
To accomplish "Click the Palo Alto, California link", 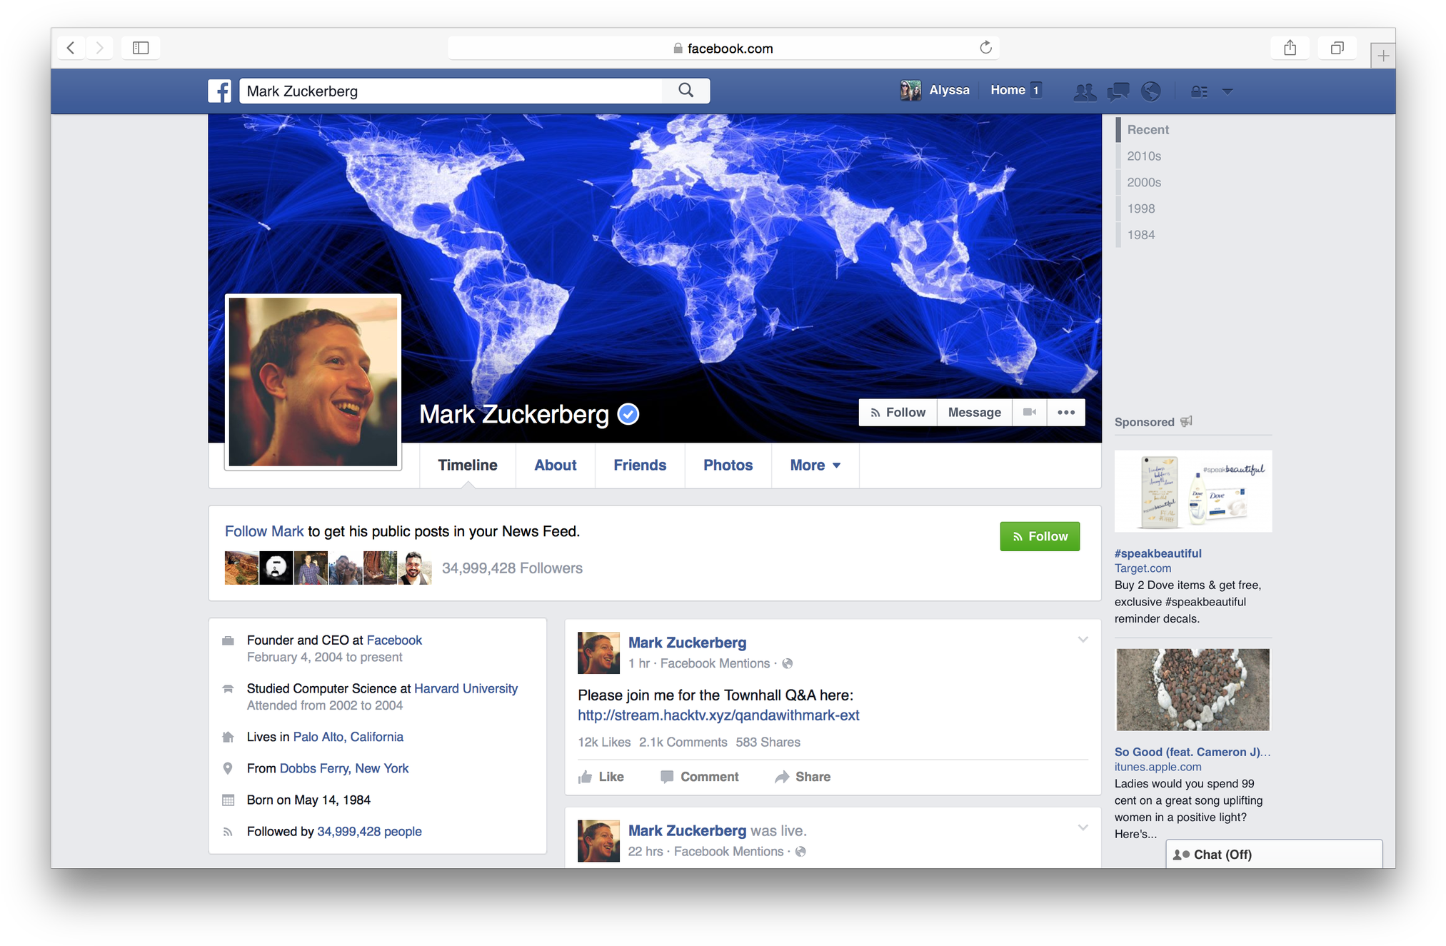I will point(348,738).
